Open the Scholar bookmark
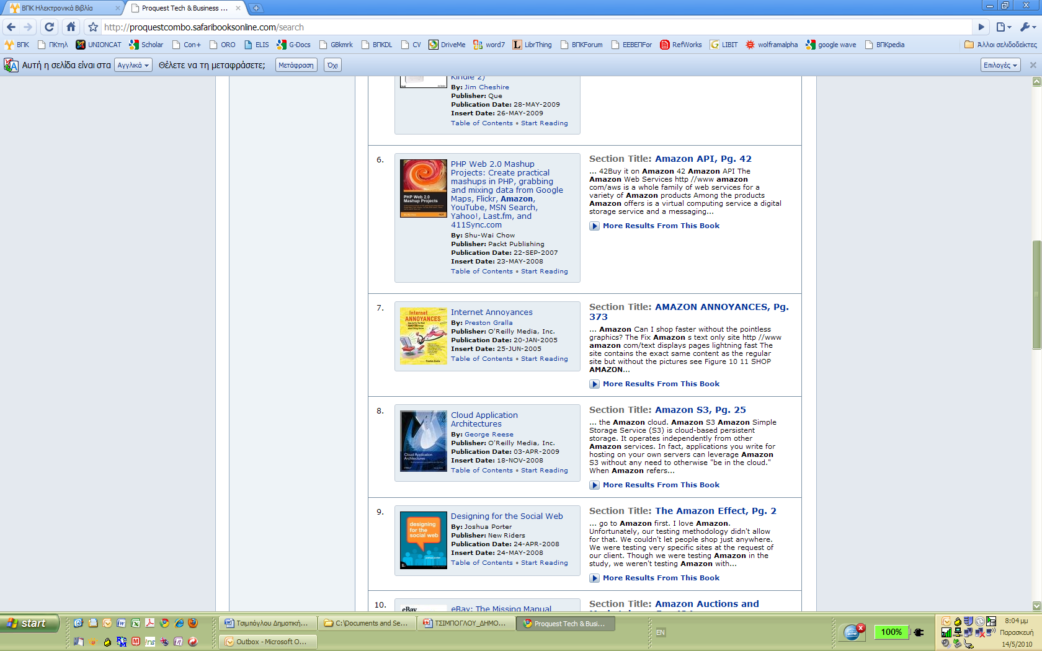The width and height of the screenshot is (1042, 651). (146, 45)
